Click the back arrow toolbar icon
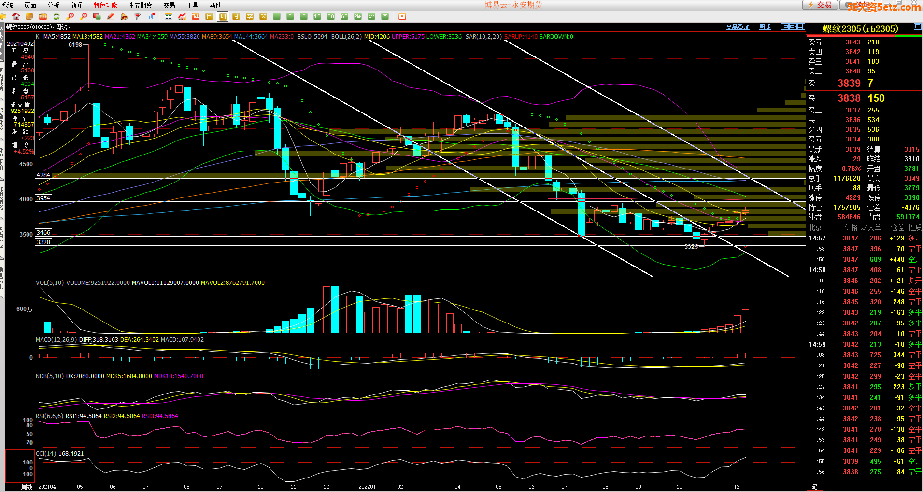923x492 pixels. pos(3,16)
